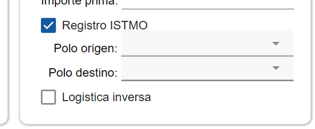
Task: Open the Polo origen combo box
Action: 207,44
